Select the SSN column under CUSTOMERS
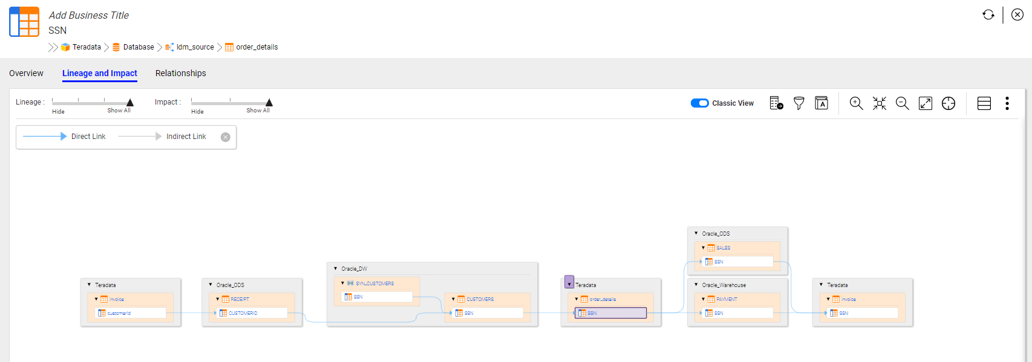 tap(488, 313)
